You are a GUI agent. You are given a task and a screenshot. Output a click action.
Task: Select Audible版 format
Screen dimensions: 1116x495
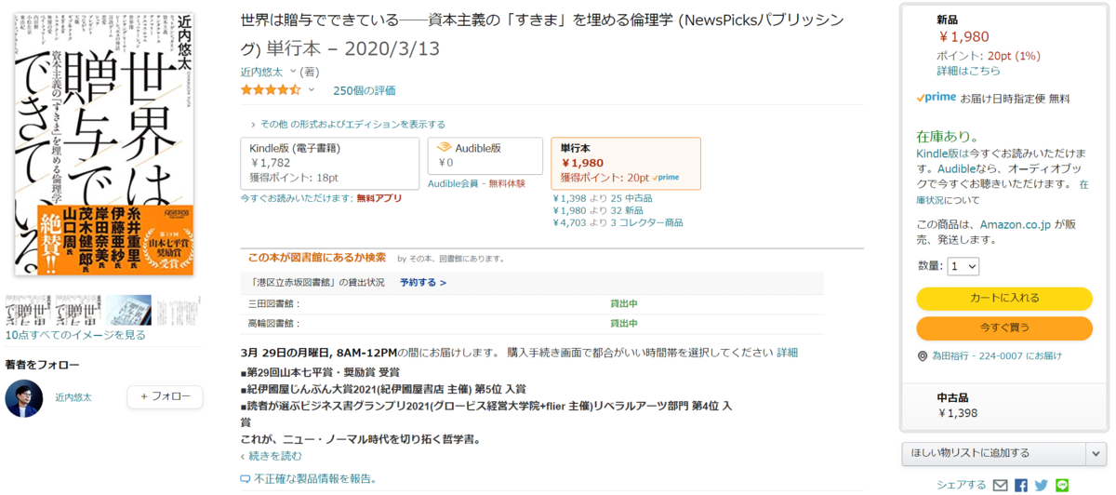[x=485, y=155]
